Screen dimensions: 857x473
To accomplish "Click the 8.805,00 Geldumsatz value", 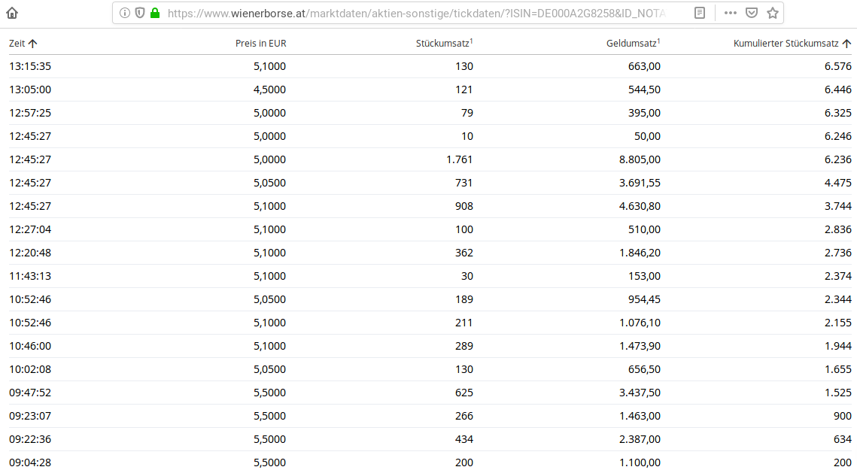I will click(x=640, y=159).
